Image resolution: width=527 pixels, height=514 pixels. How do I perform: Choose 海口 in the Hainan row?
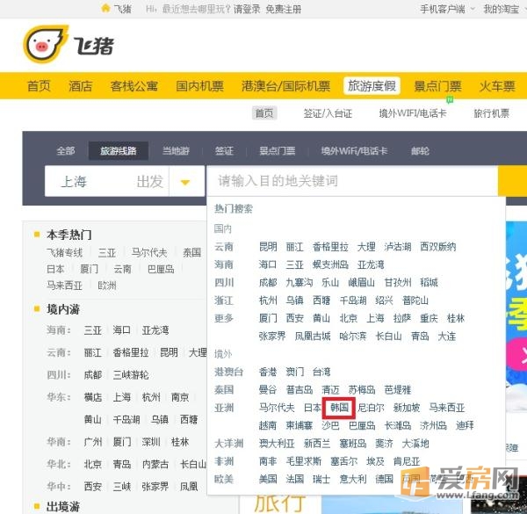[x=268, y=264]
